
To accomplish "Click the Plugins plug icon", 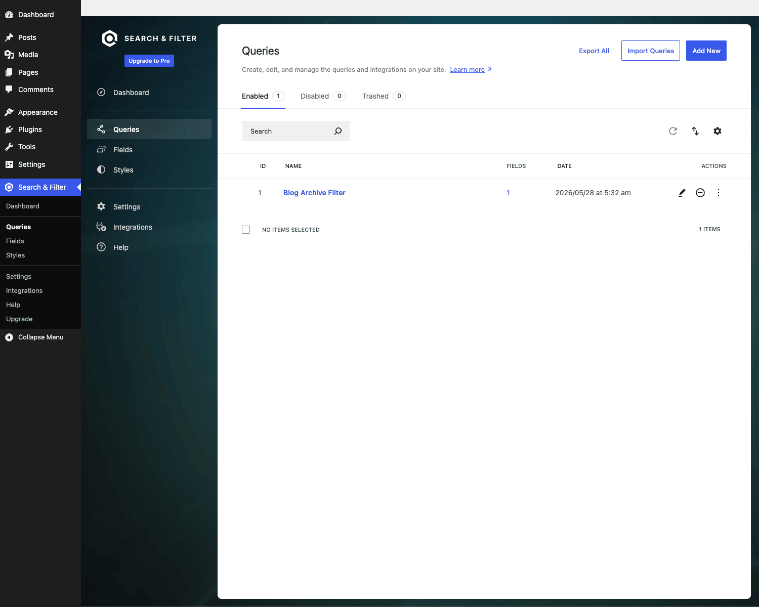I will tap(9, 129).
